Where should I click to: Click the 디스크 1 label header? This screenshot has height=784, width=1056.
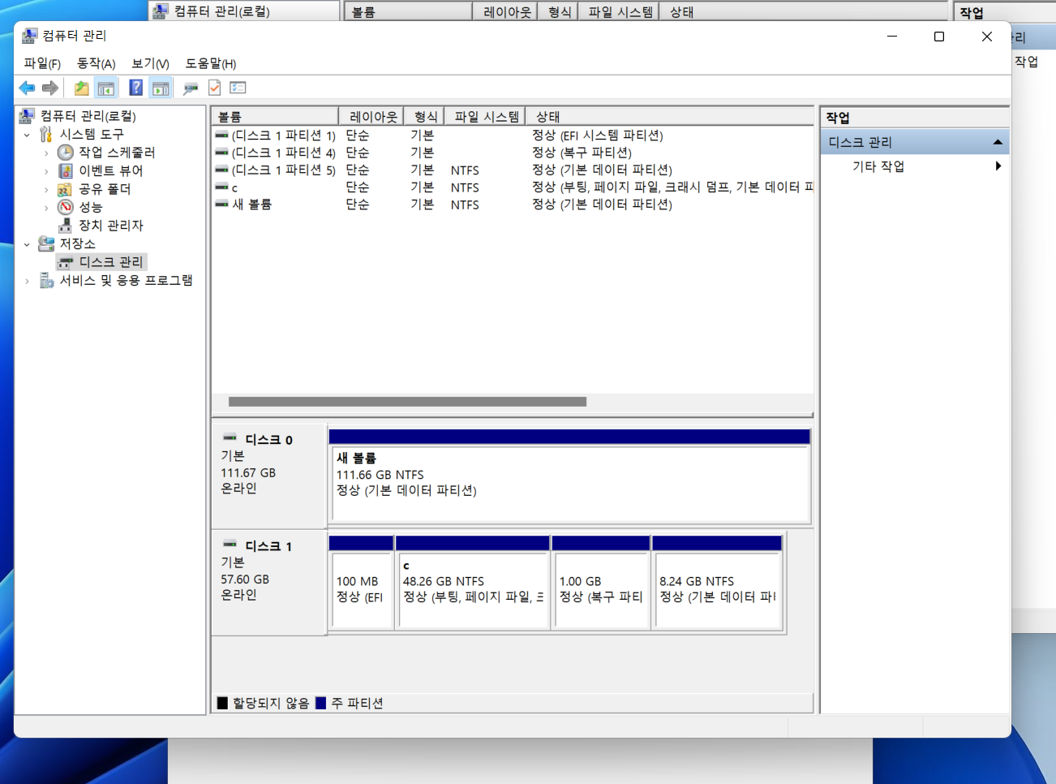[268, 546]
